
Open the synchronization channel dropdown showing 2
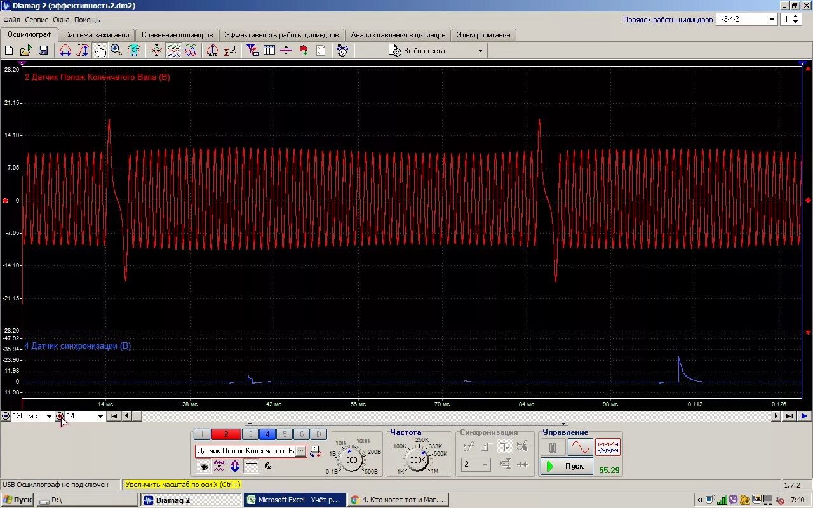[x=474, y=465]
